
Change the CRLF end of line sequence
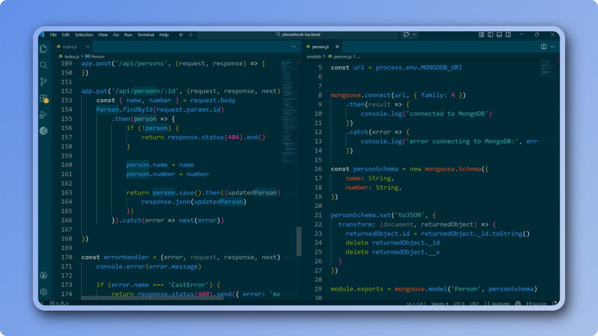point(475,303)
